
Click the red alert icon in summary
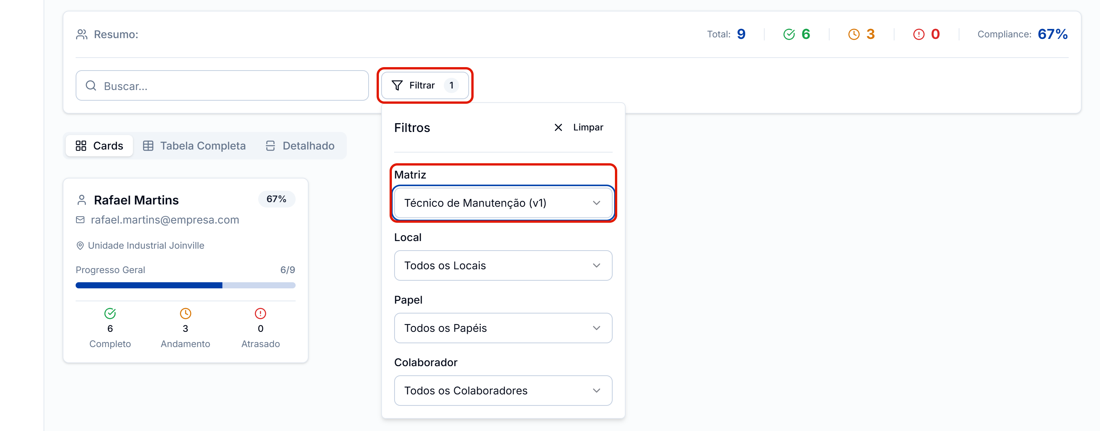coord(919,35)
